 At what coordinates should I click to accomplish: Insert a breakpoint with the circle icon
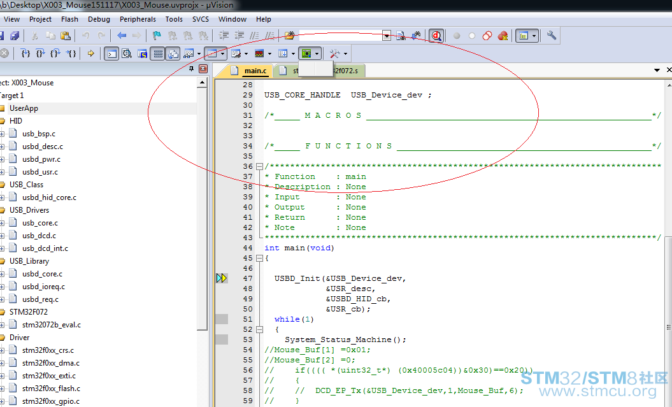457,36
